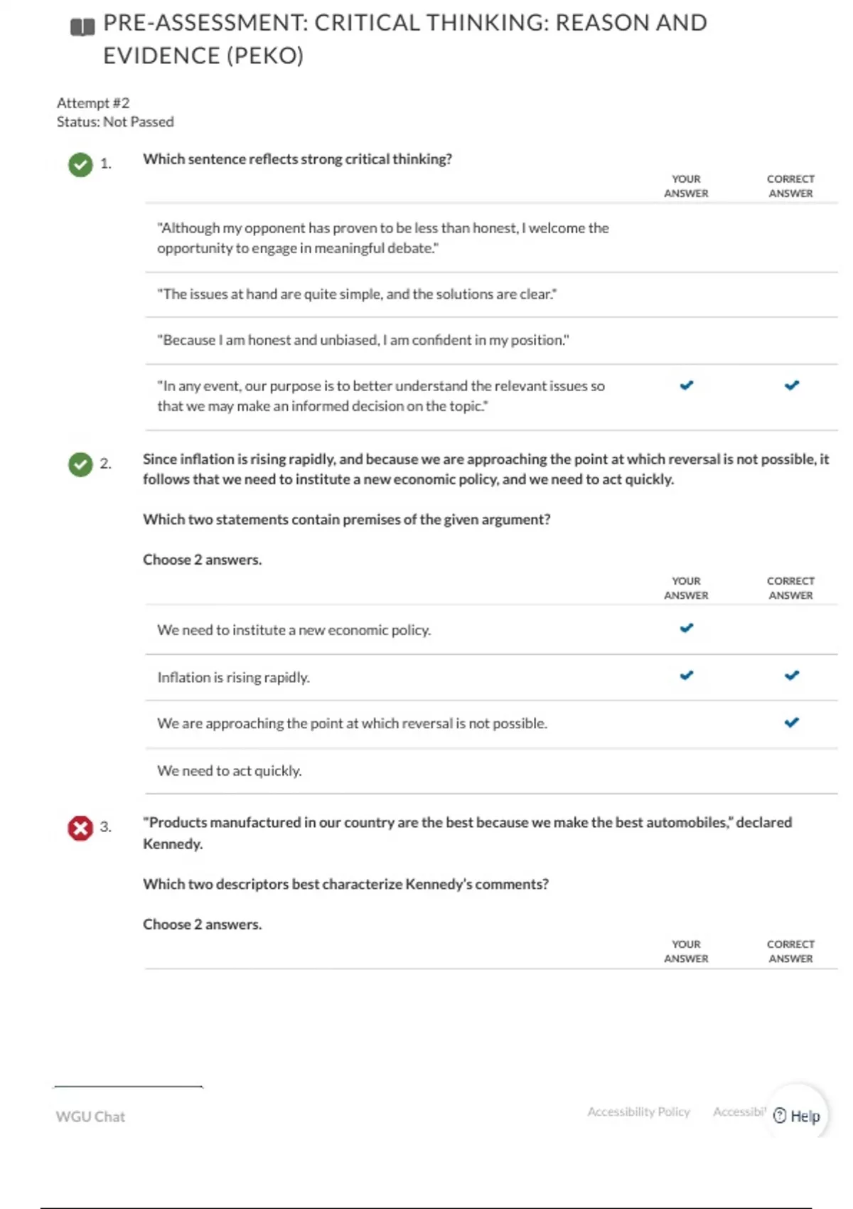Click the green correct icon for question 2
The height and width of the screenshot is (1209, 853).
(80, 464)
